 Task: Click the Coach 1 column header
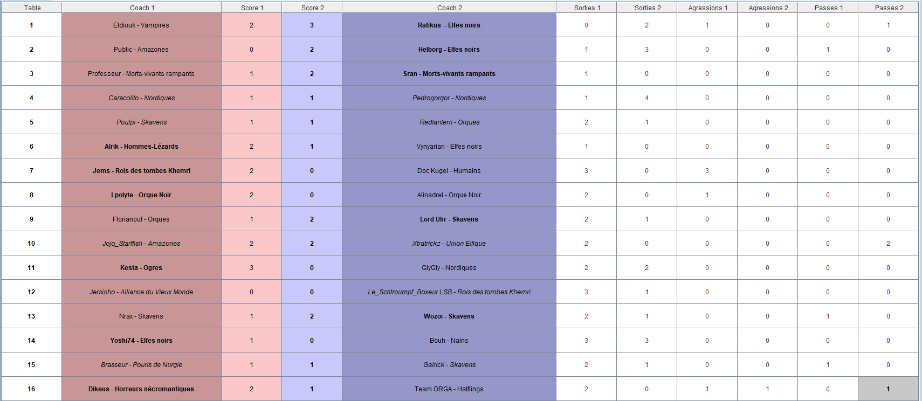tap(142, 8)
